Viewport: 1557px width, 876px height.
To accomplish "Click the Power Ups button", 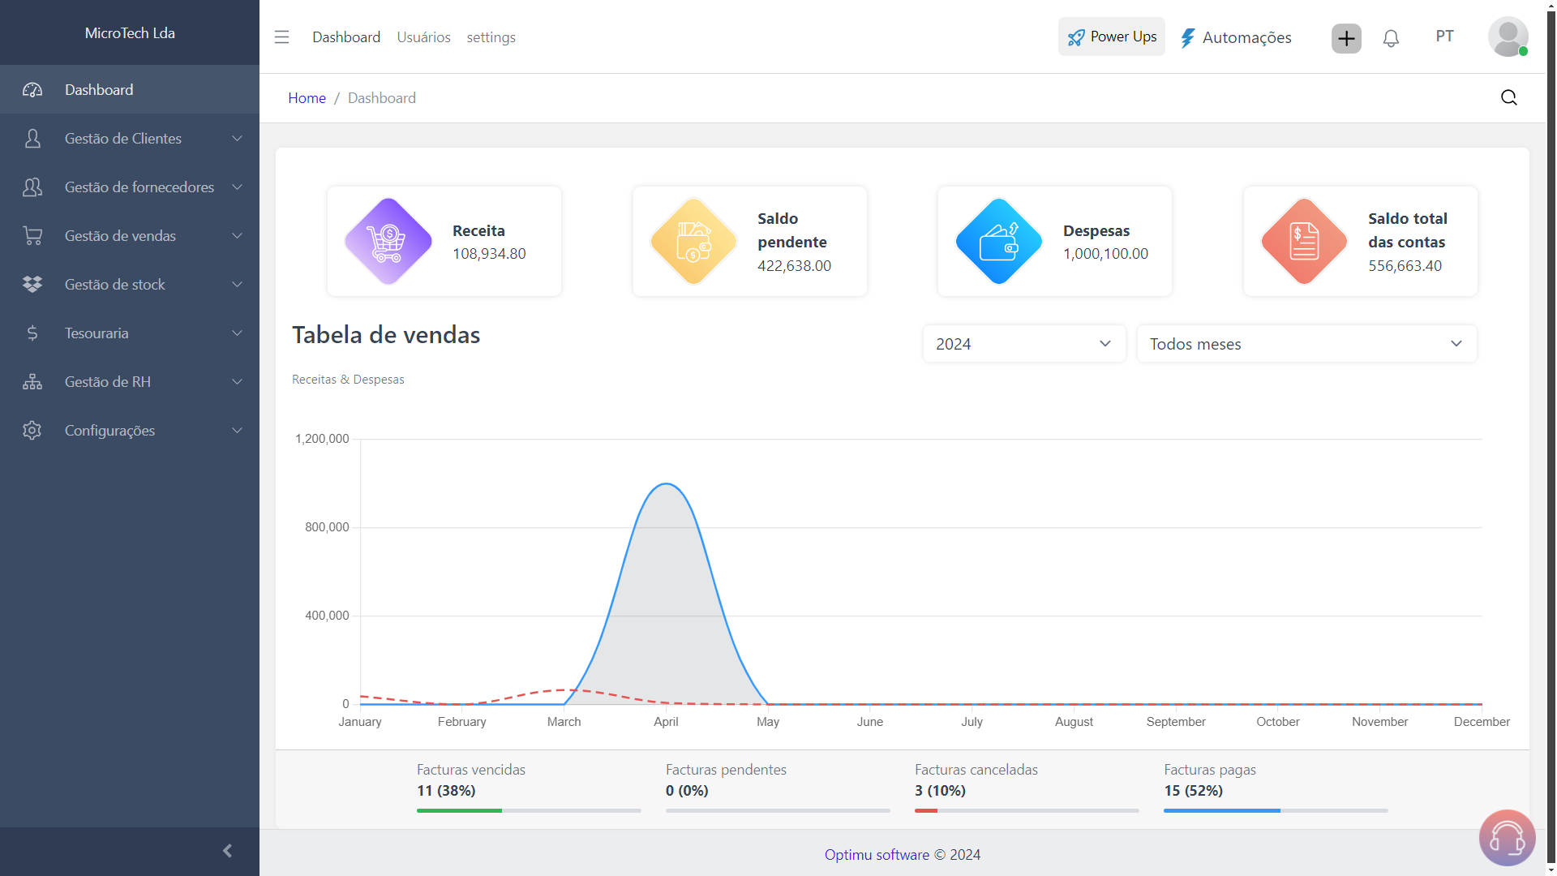I will (x=1111, y=36).
